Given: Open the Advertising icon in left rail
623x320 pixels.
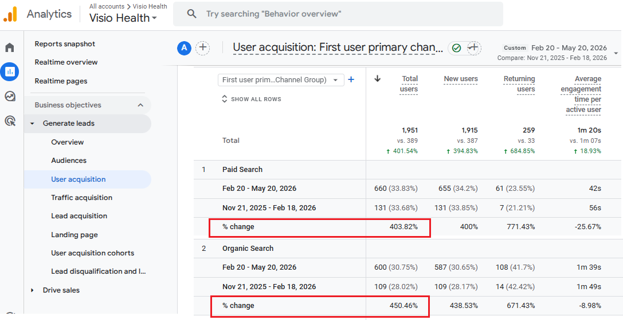Looking at the screenshot, I should (10, 121).
